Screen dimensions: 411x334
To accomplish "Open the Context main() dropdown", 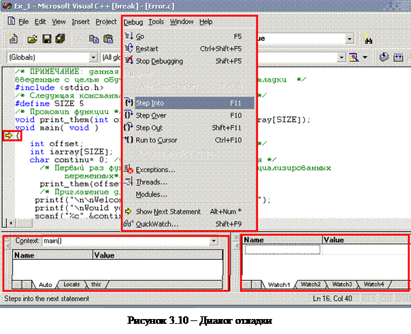I will click(x=214, y=241).
